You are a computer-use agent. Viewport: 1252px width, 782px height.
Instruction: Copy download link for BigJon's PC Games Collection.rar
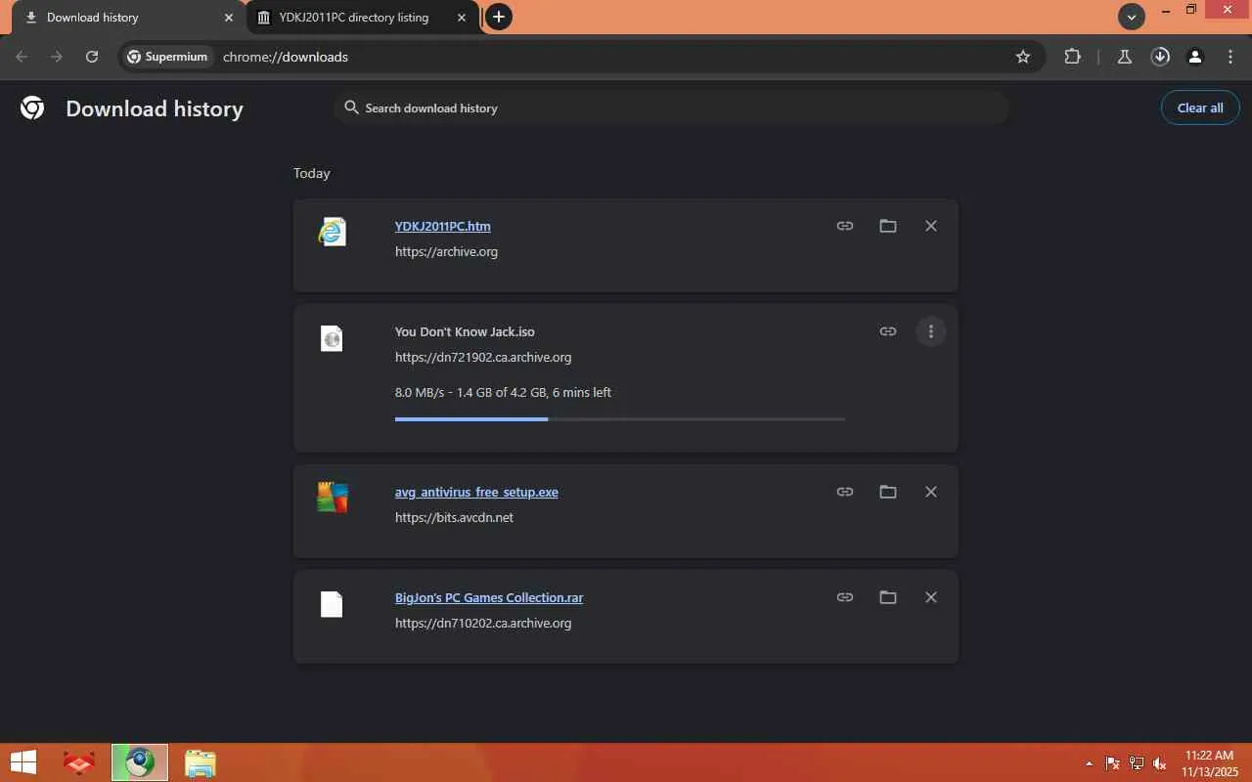[x=845, y=597]
